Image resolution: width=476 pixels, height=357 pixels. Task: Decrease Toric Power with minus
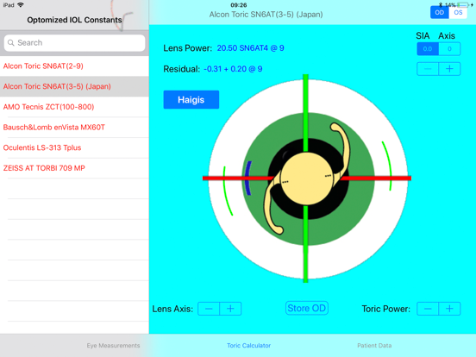(x=428, y=309)
